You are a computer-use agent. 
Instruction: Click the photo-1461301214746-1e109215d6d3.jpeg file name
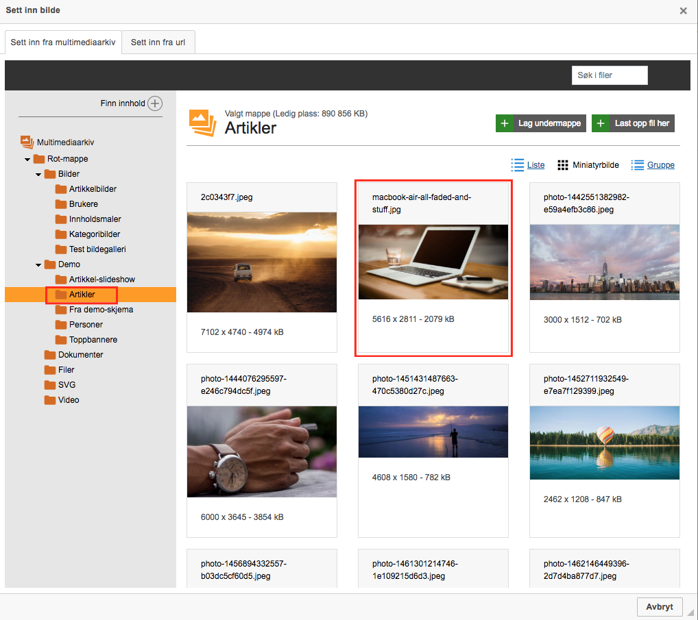coord(415,570)
